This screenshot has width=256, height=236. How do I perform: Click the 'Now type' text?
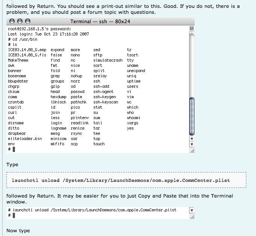tap(18, 231)
